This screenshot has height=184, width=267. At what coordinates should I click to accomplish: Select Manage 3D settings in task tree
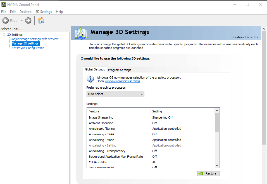[x=25, y=44]
